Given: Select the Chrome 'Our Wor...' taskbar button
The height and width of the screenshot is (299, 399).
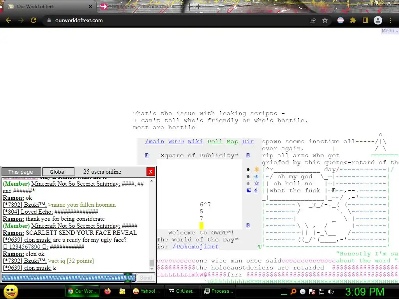Looking at the screenshot, I should [x=82, y=291].
